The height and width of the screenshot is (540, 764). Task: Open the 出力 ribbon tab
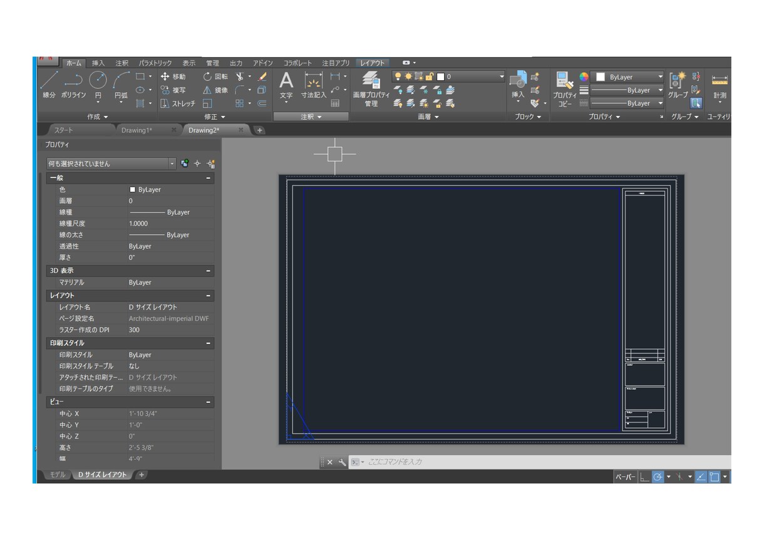point(236,63)
